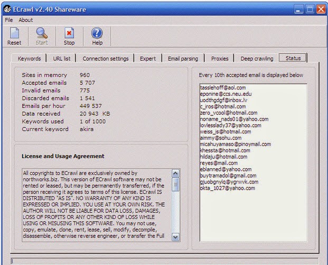Select noname_nads01@yahoo.com entry

[234, 119]
